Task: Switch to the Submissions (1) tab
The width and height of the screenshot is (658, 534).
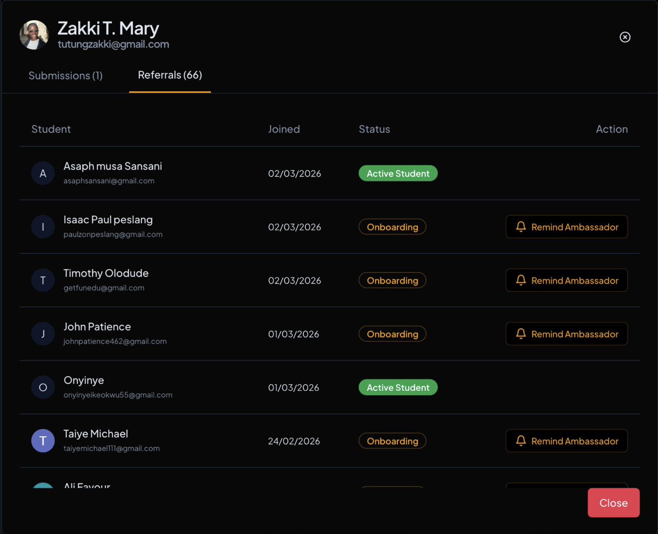Action: coord(65,76)
